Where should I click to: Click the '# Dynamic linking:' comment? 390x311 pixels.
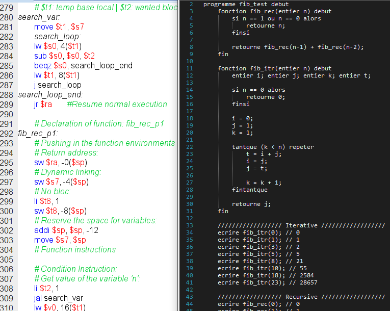pos(68,172)
